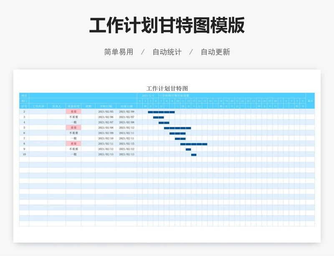Click end date 2021/02/15 in row 8
Image resolution: width=334 pixels, height=256 pixels.
coord(127,144)
